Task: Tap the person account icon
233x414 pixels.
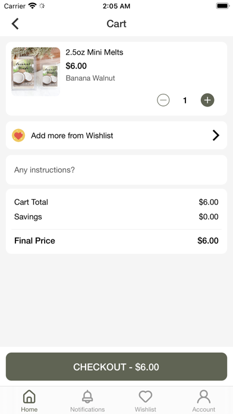Action: pos(203,397)
